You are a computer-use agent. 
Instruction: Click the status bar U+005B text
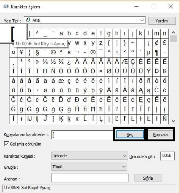[x=27, y=188]
